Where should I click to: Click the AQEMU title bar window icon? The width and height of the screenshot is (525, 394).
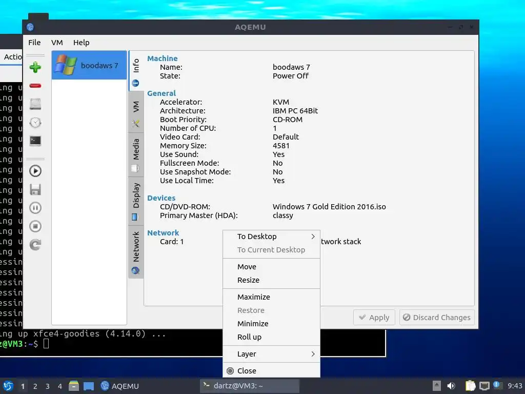[x=30, y=27]
